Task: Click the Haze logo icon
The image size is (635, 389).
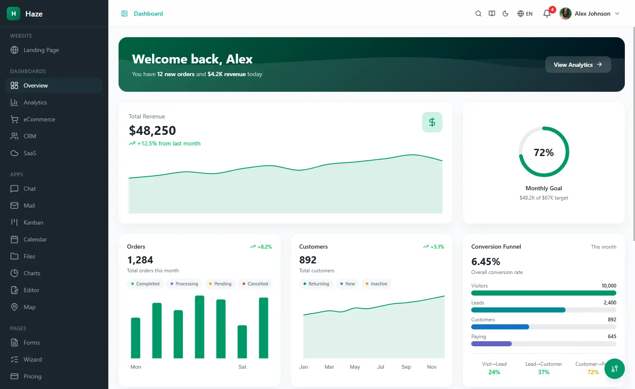Action: [14, 14]
